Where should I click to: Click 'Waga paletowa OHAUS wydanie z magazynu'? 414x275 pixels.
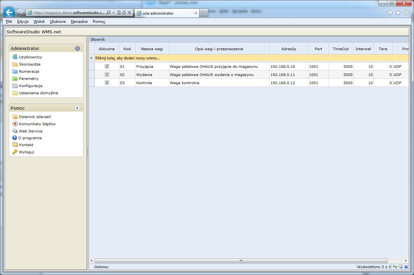click(219, 74)
